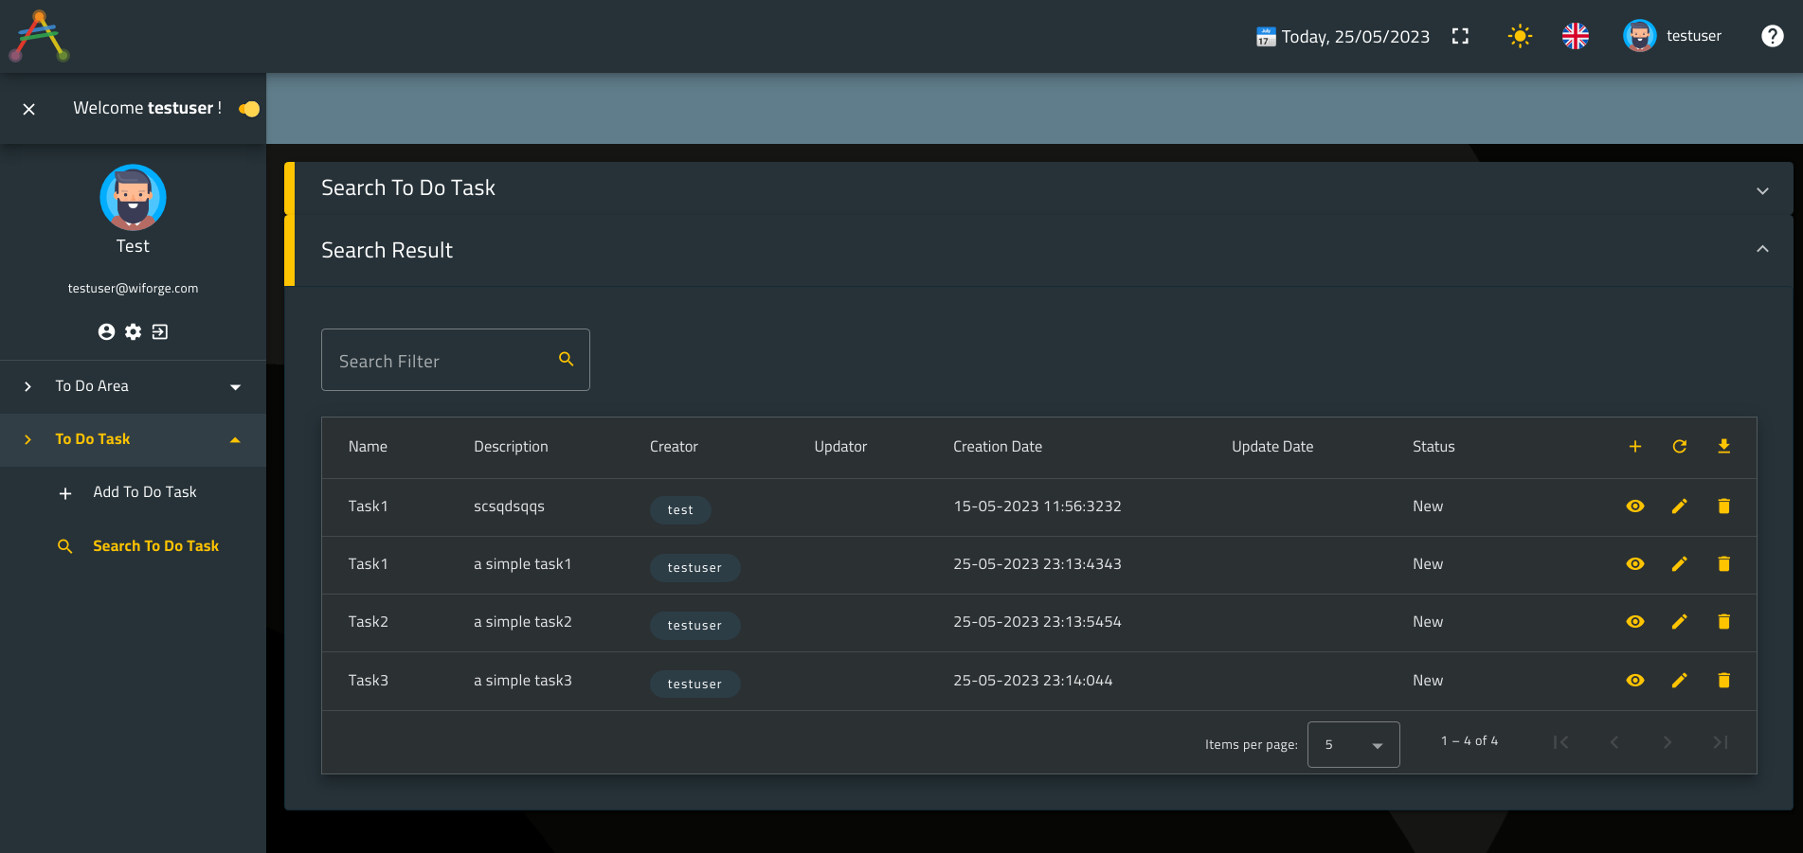Screen dimensions: 1803x853
Task: Toggle the yellow switch beside Welcome testuser
Action: pos(249,109)
